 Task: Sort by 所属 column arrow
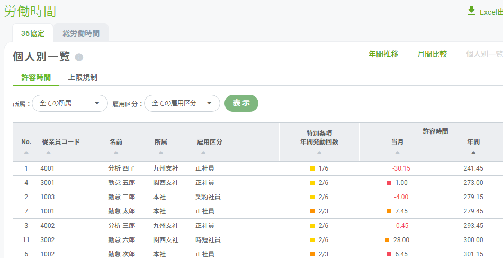(161, 153)
